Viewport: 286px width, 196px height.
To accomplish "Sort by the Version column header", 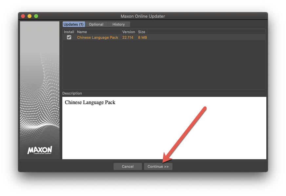I will [x=129, y=32].
